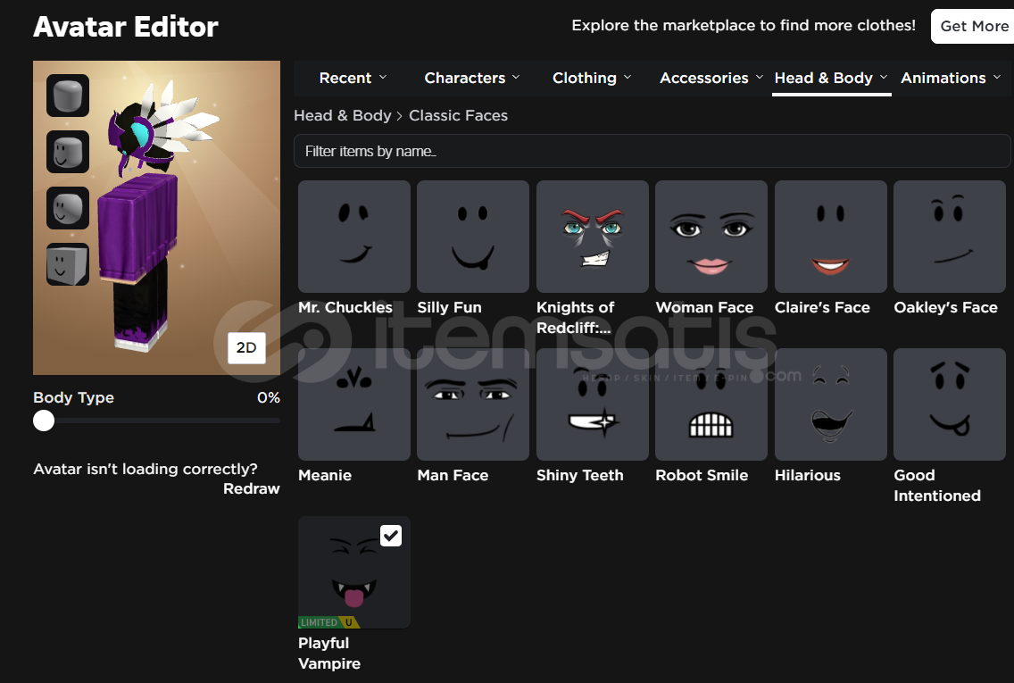Viewport: 1014px width, 683px height.
Task: Click the 'Claire's Face' name label
Action: click(x=823, y=308)
